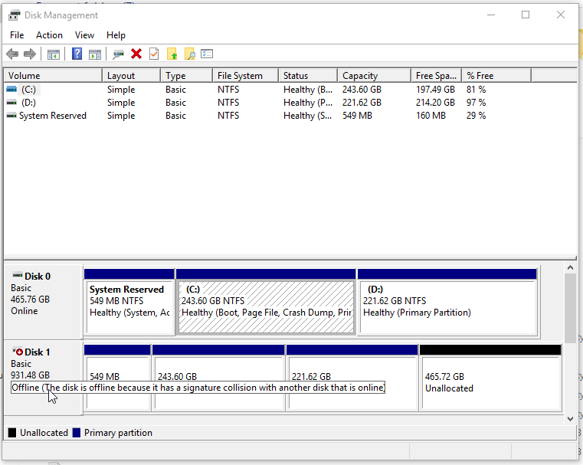The image size is (583, 465).
Task: Open the Action menu
Action: [49, 35]
